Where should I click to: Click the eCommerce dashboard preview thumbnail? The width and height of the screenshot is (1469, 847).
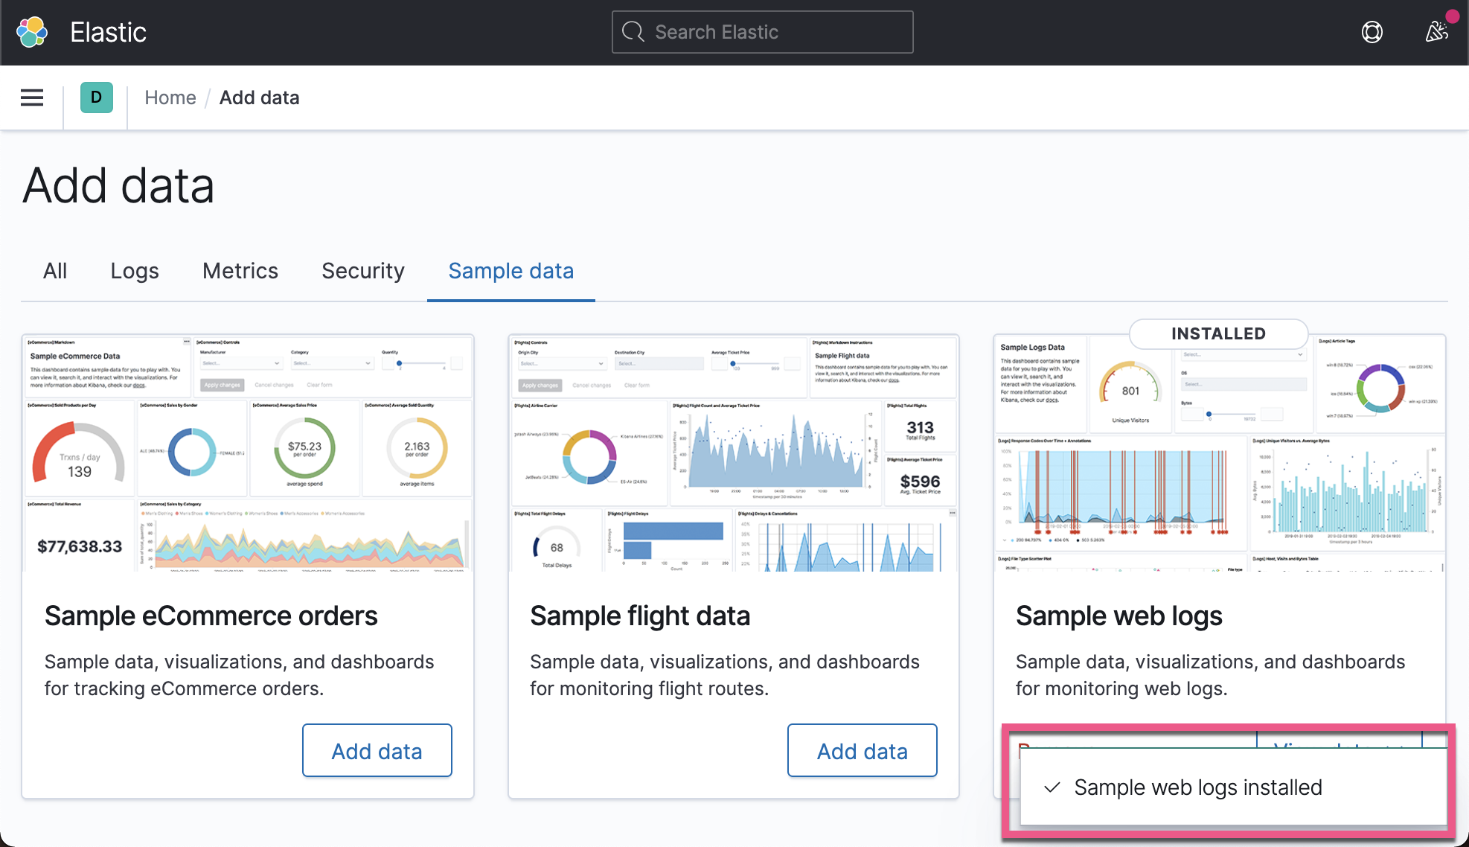(x=248, y=453)
